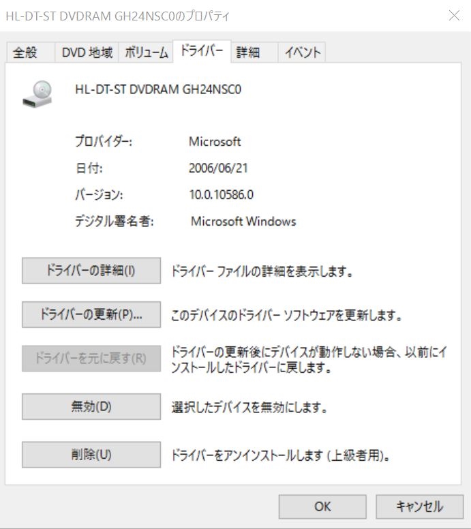The width and height of the screenshot is (471, 529).
Task: Click the HL-DT-ST DVDRAM GH24NSC0 device name
Action: click(158, 89)
